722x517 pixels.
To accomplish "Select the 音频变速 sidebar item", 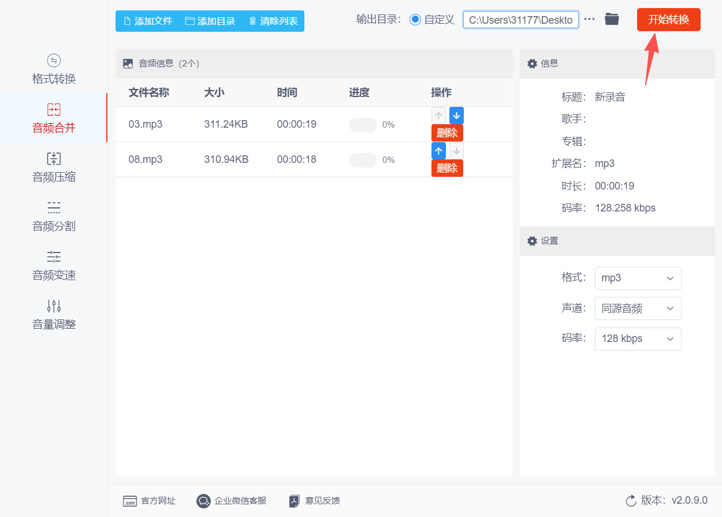I will point(54,266).
